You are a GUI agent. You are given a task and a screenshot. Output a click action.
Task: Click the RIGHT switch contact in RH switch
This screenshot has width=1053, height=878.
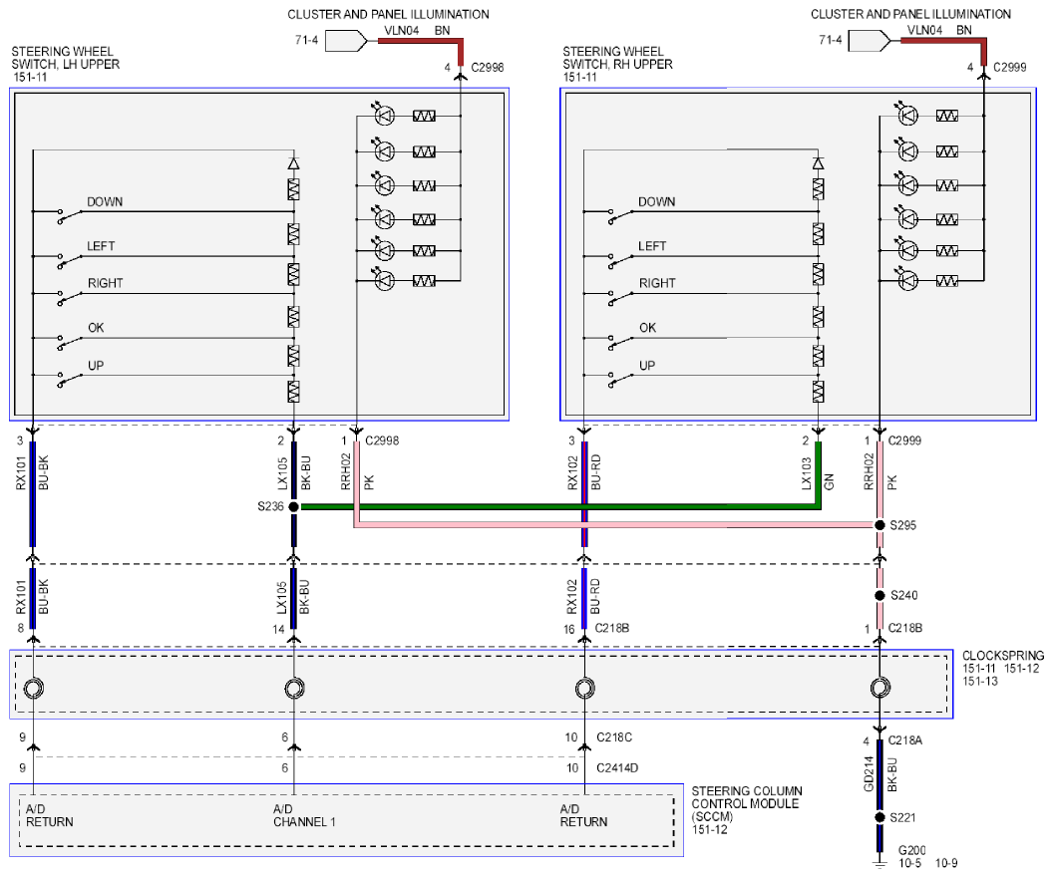pos(621,298)
